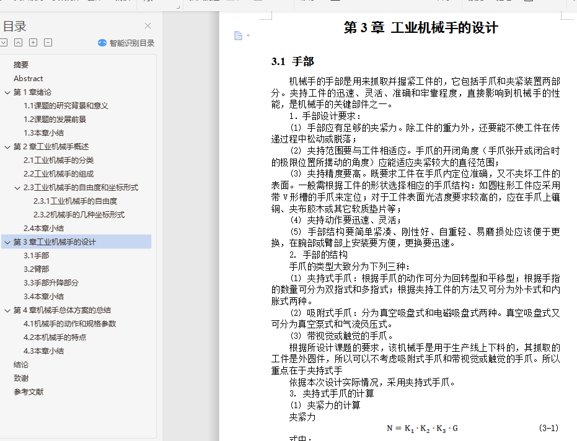The height and width of the screenshot is (441, 577).
Task: Go to 4.1机械手的动作和规格参数
Action: pyautogui.click(x=70, y=324)
